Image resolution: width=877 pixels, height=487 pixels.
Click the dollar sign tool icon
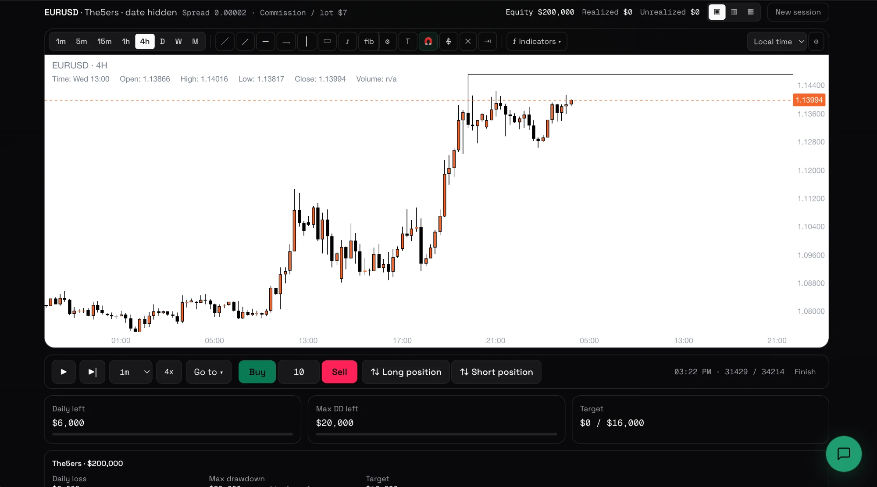(x=449, y=41)
